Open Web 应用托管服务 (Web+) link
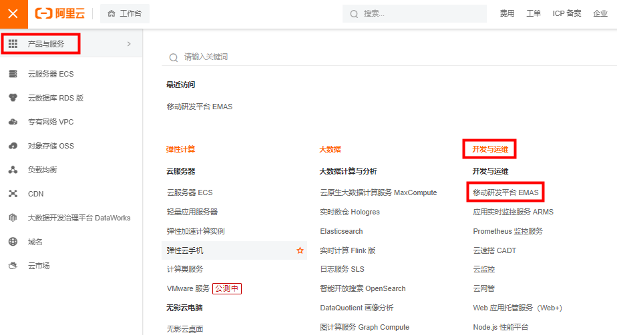The height and width of the screenshot is (335, 617). (x=518, y=308)
